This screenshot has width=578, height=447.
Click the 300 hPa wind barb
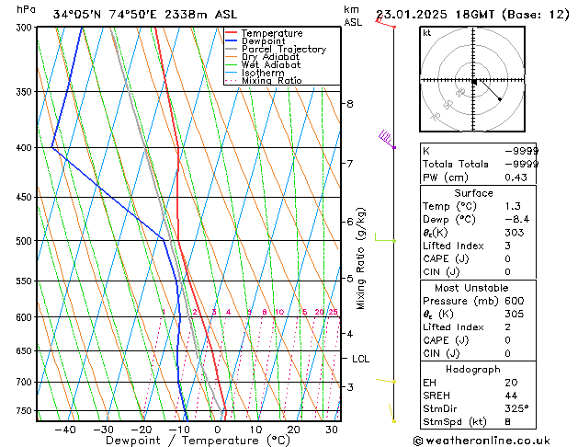point(386,23)
